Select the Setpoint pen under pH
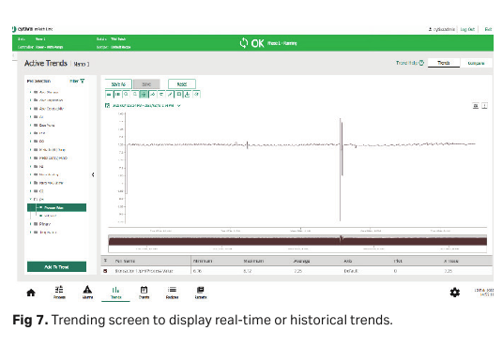 click(x=48, y=216)
